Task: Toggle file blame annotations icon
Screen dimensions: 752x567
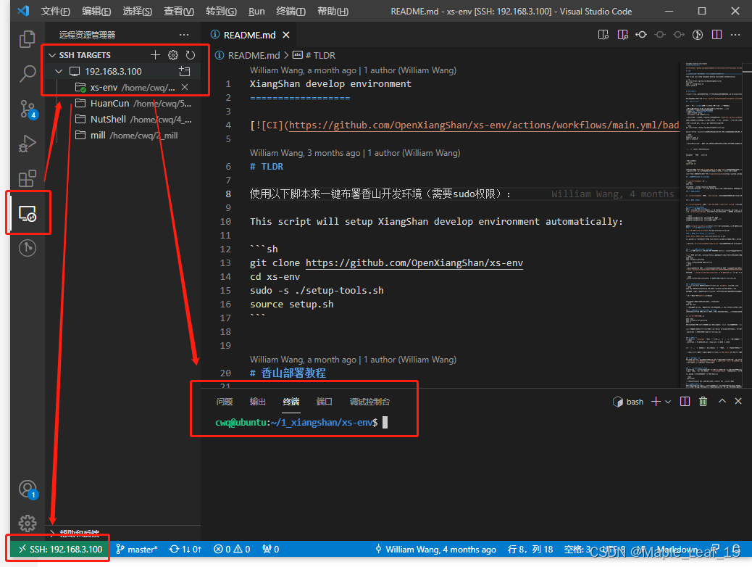Action: pyautogui.click(x=698, y=35)
